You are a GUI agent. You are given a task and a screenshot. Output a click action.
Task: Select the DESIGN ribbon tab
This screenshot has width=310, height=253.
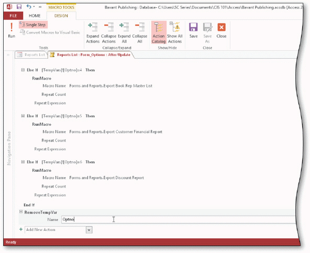(x=61, y=16)
